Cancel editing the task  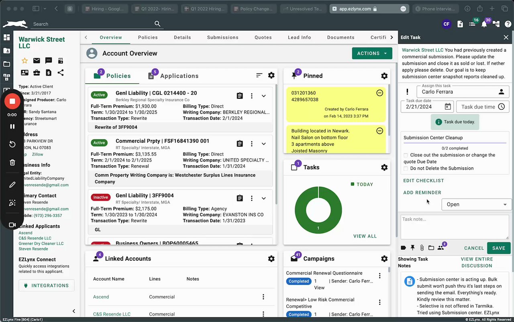[x=474, y=248]
